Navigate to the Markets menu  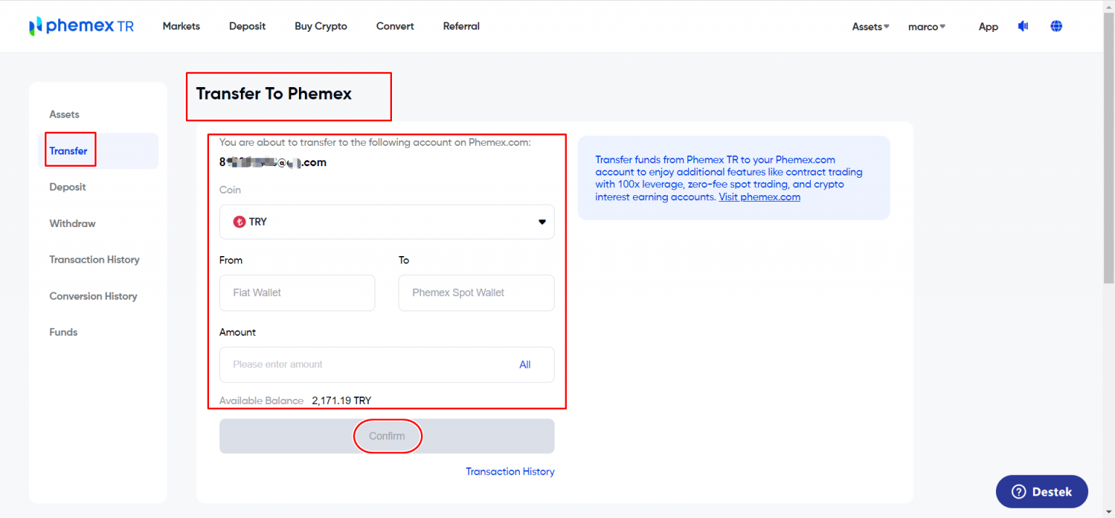(x=181, y=25)
